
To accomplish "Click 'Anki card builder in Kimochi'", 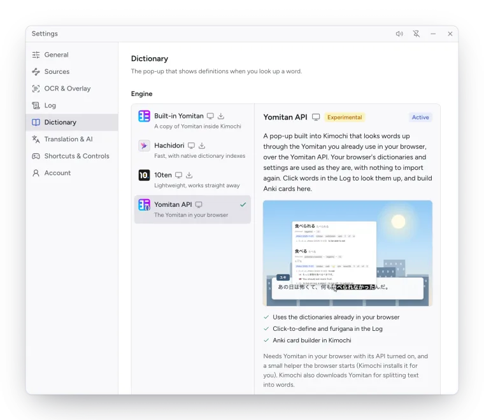I will click(x=312, y=340).
